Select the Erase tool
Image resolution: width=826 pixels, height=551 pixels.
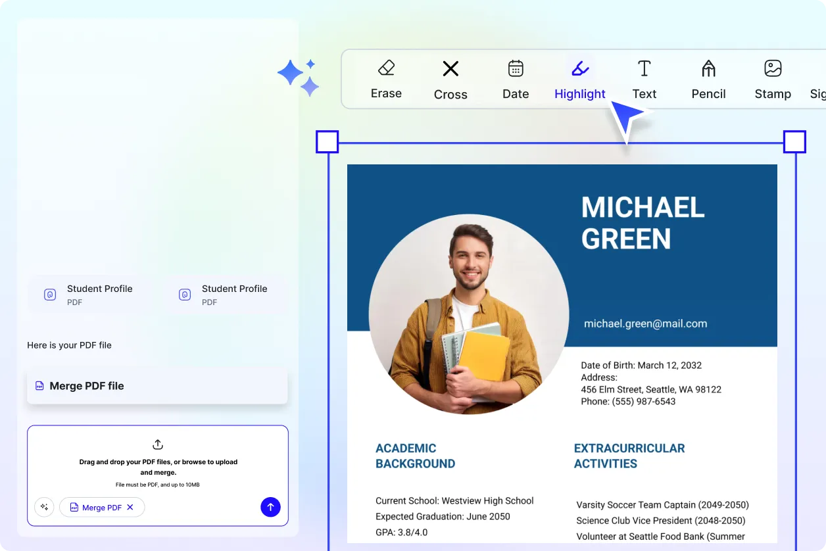pyautogui.click(x=386, y=79)
